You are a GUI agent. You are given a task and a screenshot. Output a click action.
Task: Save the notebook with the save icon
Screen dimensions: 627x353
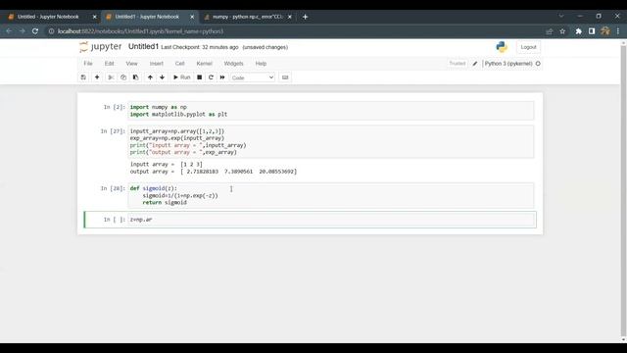coord(83,77)
